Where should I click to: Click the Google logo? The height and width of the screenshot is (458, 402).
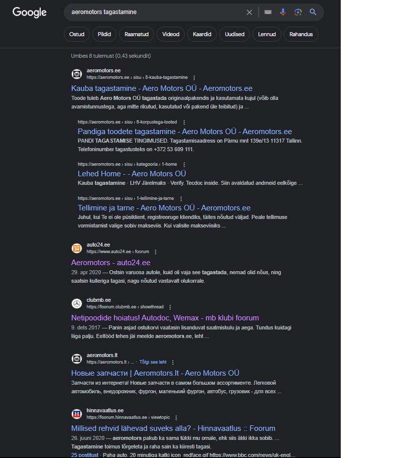(x=29, y=12)
